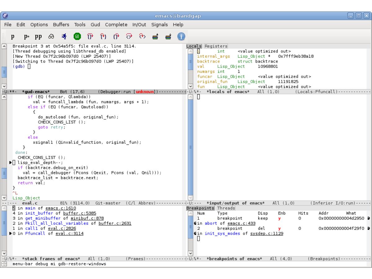Image resolution: width=372 pixels, height=279 pixels.
Task: Click the watch expression glasses icon
Action: coord(51,37)
